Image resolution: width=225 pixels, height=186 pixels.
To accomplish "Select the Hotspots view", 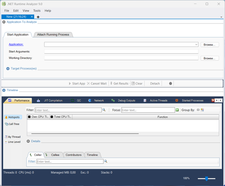I will 13,117.
